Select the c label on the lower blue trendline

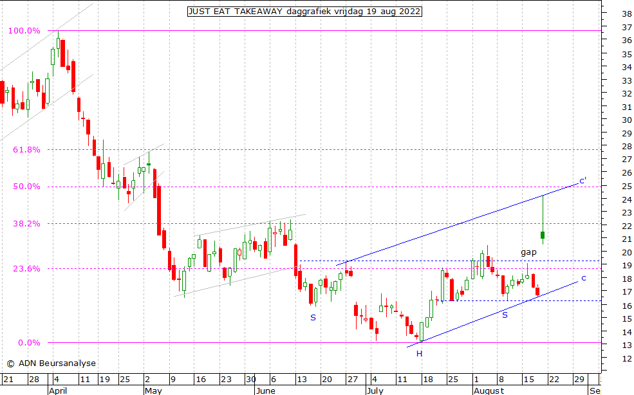(583, 278)
